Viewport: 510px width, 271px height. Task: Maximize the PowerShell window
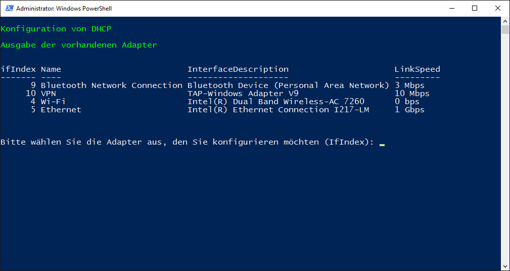475,9
